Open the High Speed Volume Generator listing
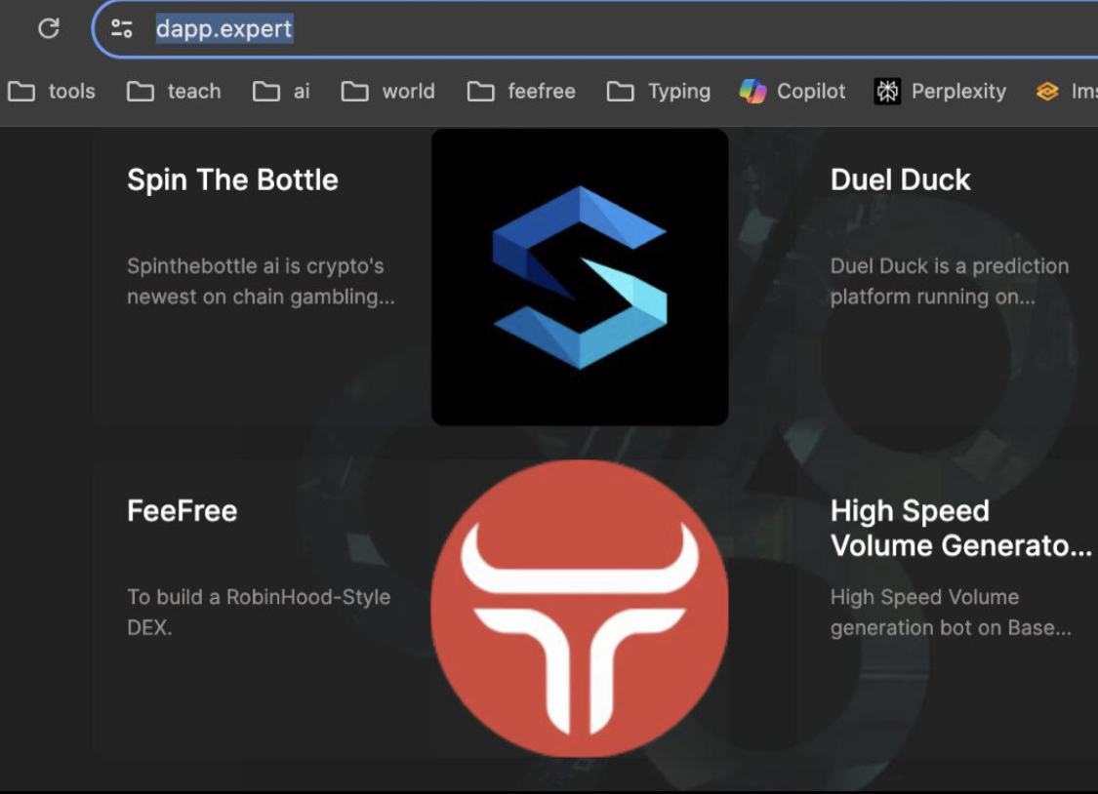This screenshot has height=794, width=1098. click(x=957, y=528)
